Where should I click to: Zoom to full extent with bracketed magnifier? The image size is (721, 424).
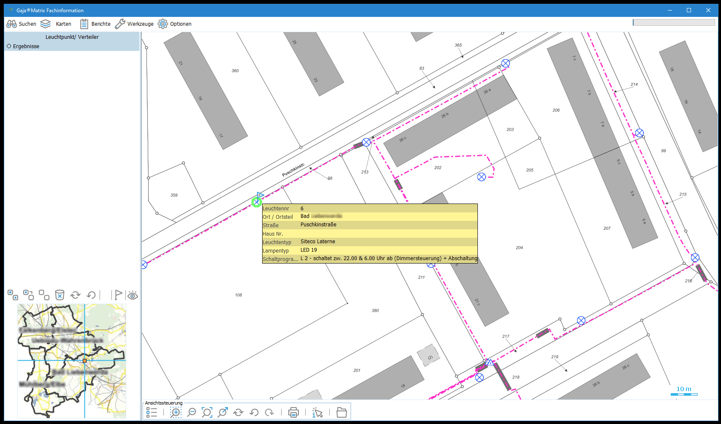click(x=207, y=413)
